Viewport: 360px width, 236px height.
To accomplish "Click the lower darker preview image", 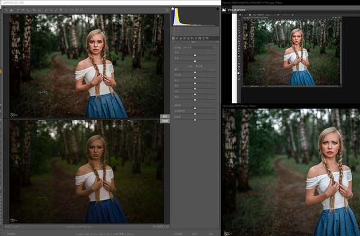I will (x=86, y=171).
